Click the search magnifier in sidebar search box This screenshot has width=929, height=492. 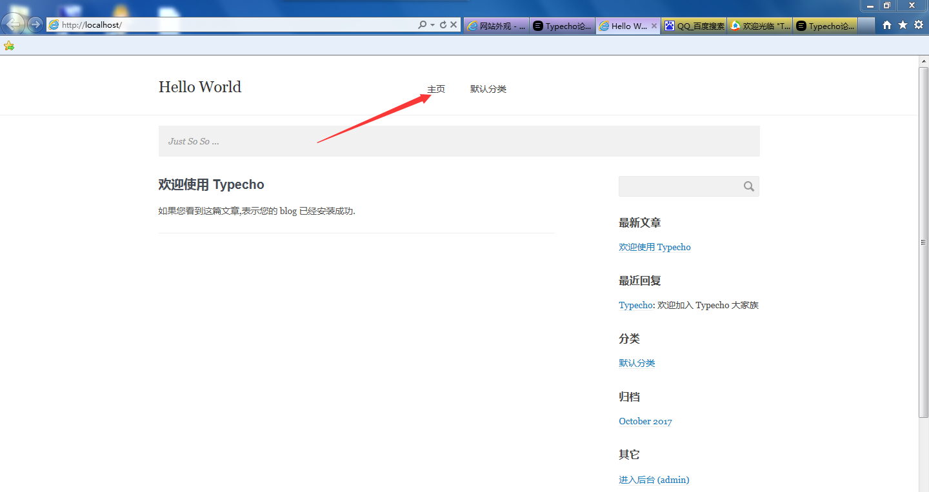coord(748,186)
